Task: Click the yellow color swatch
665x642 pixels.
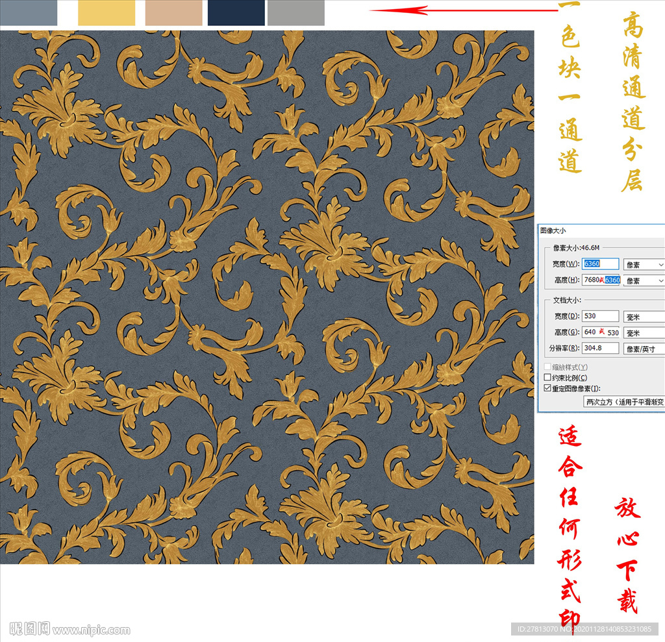Action: point(107,13)
